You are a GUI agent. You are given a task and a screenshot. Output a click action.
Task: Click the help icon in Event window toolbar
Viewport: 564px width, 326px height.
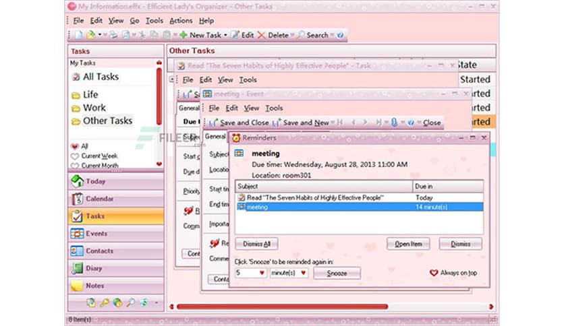411,123
